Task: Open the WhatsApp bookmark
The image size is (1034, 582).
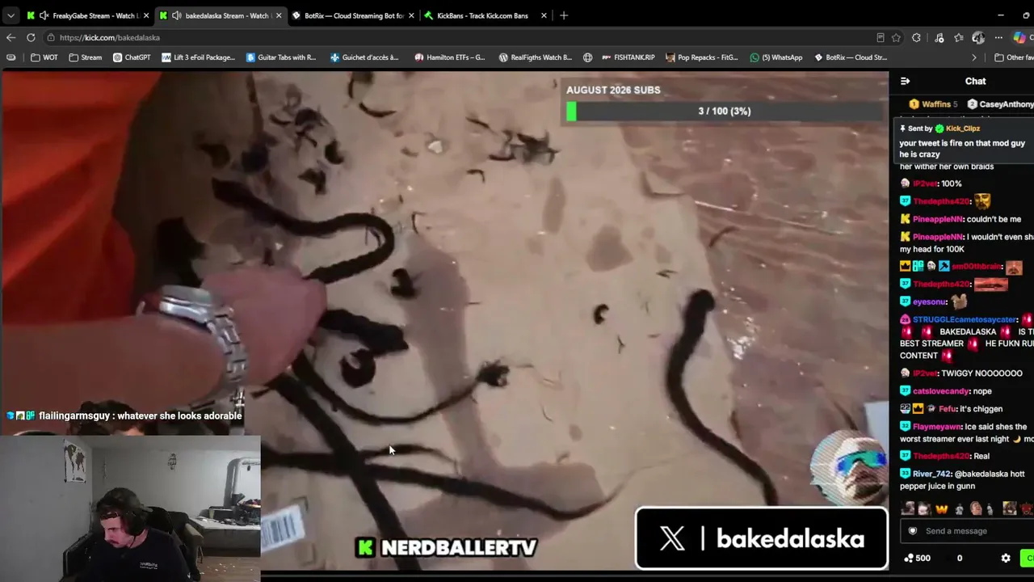Action: (x=776, y=57)
